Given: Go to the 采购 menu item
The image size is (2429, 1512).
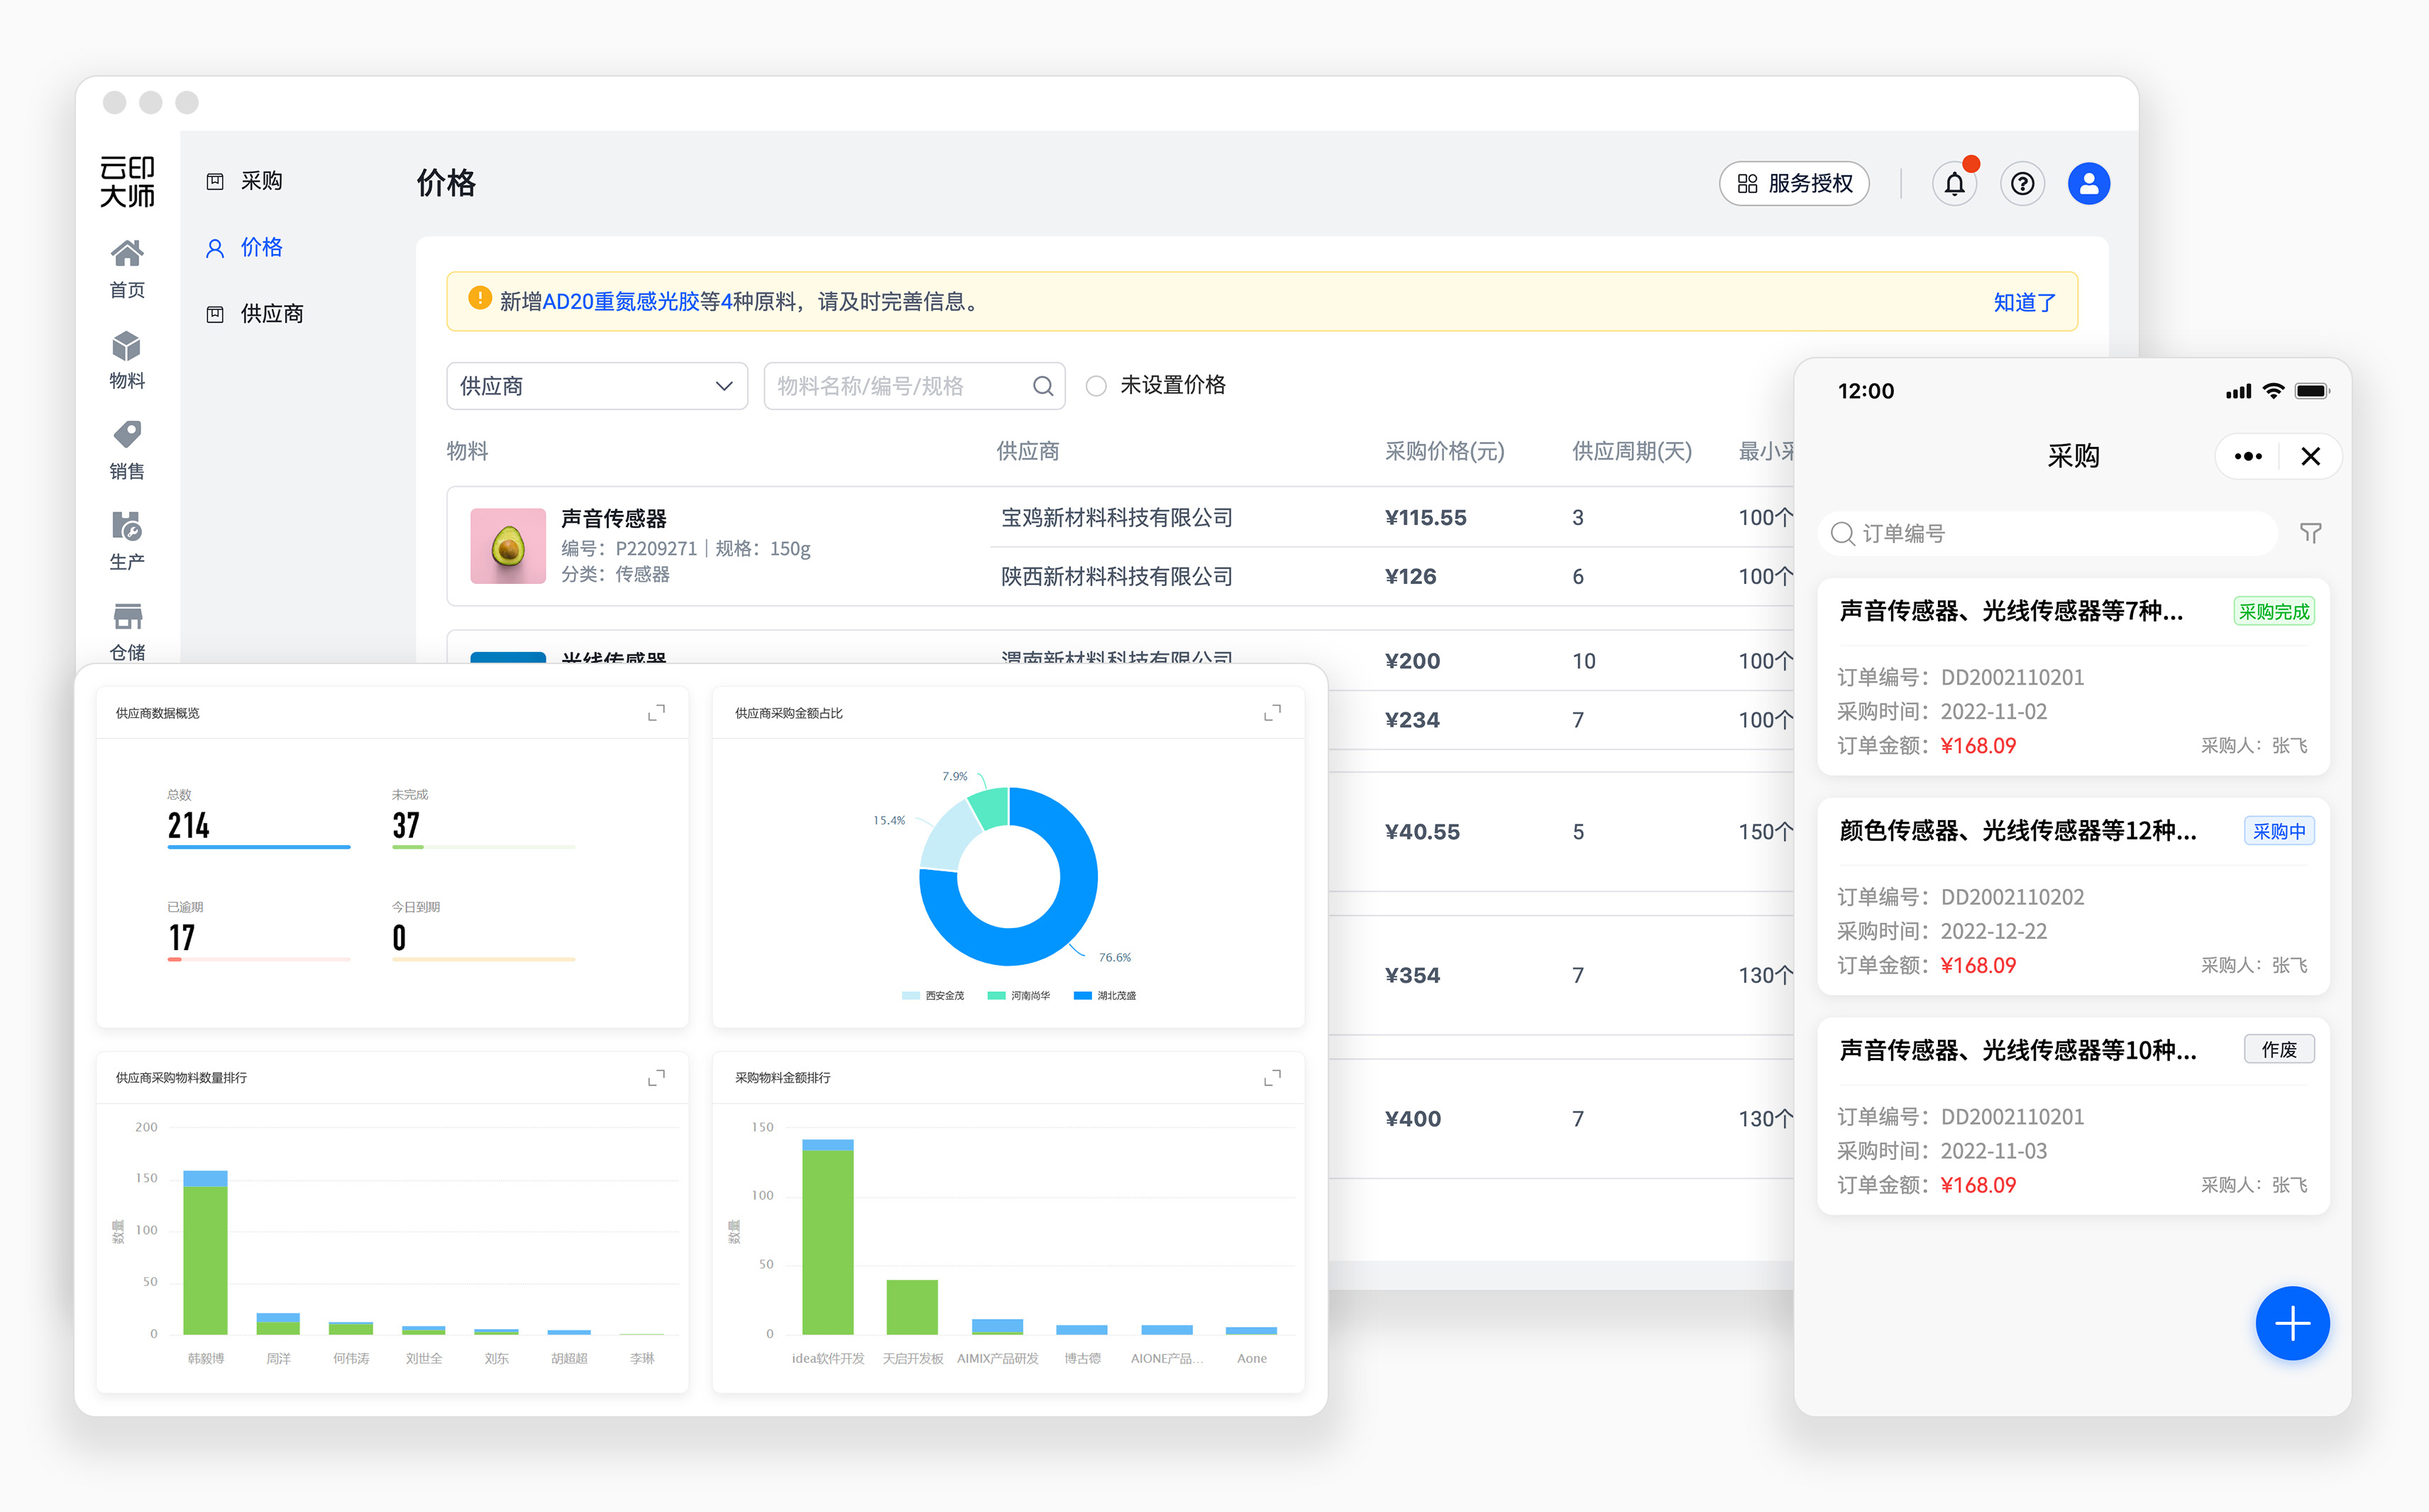Looking at the screenshot, I should (261, 181).
